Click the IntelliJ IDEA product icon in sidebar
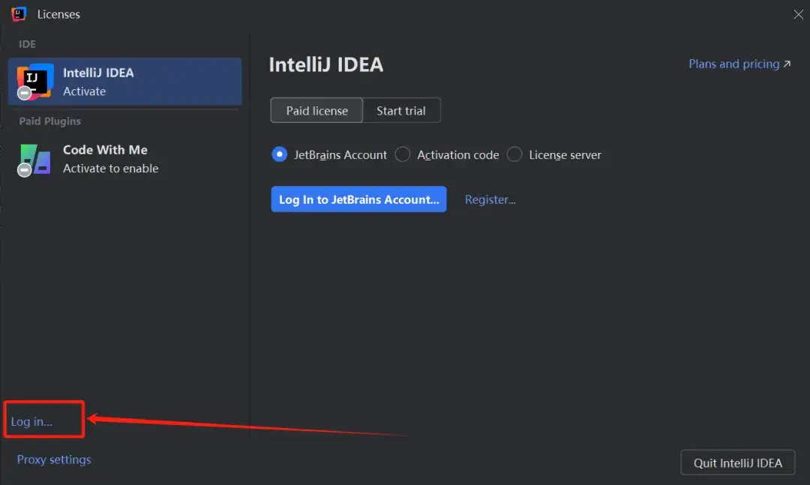This screenshot has width=810, height=485. pos(35,81)
